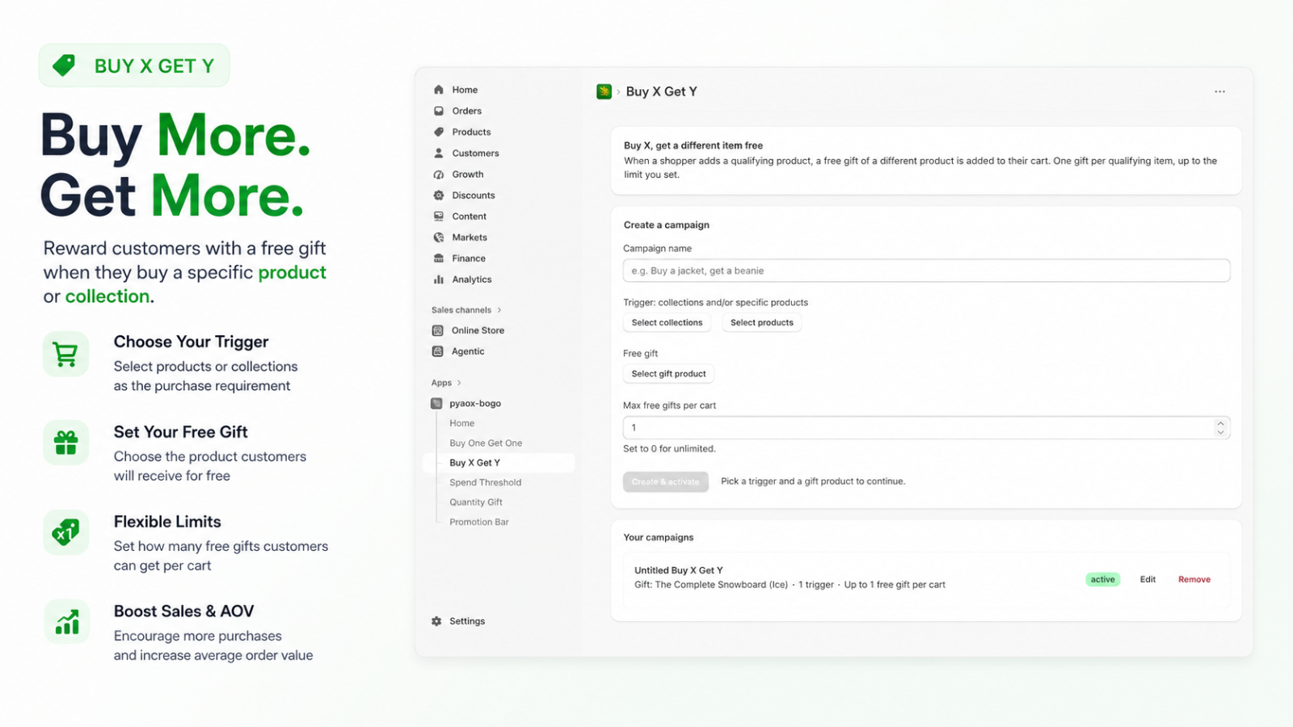The height and width of the screenshot is (727, 1293).
Task: Open Spend Threshold app page
Action: 485,482
